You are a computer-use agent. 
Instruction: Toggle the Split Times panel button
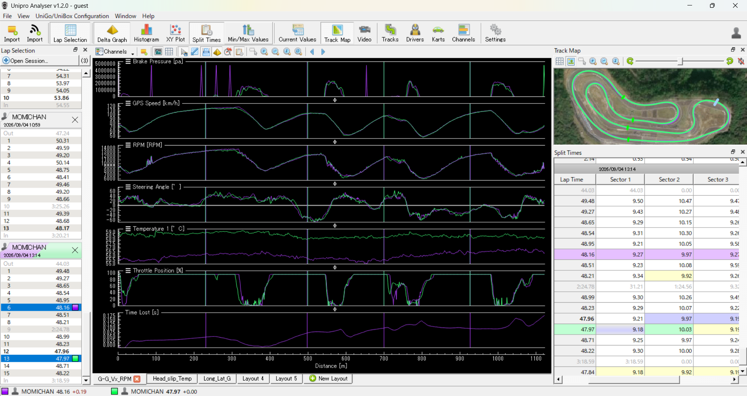[x=206, y=33]
